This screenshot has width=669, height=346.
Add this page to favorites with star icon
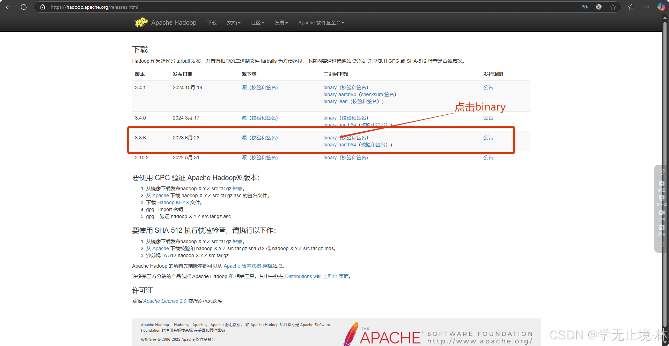click(x=613, y=7)
